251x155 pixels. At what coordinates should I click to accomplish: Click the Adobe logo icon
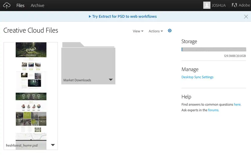(234, 5)
